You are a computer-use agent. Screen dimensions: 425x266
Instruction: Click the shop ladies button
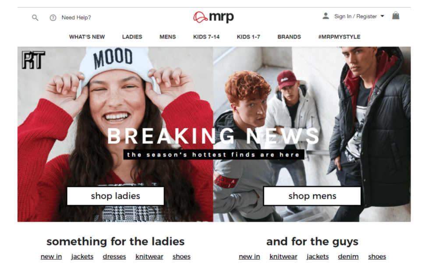pyautogui.click(x=116, y=196)
